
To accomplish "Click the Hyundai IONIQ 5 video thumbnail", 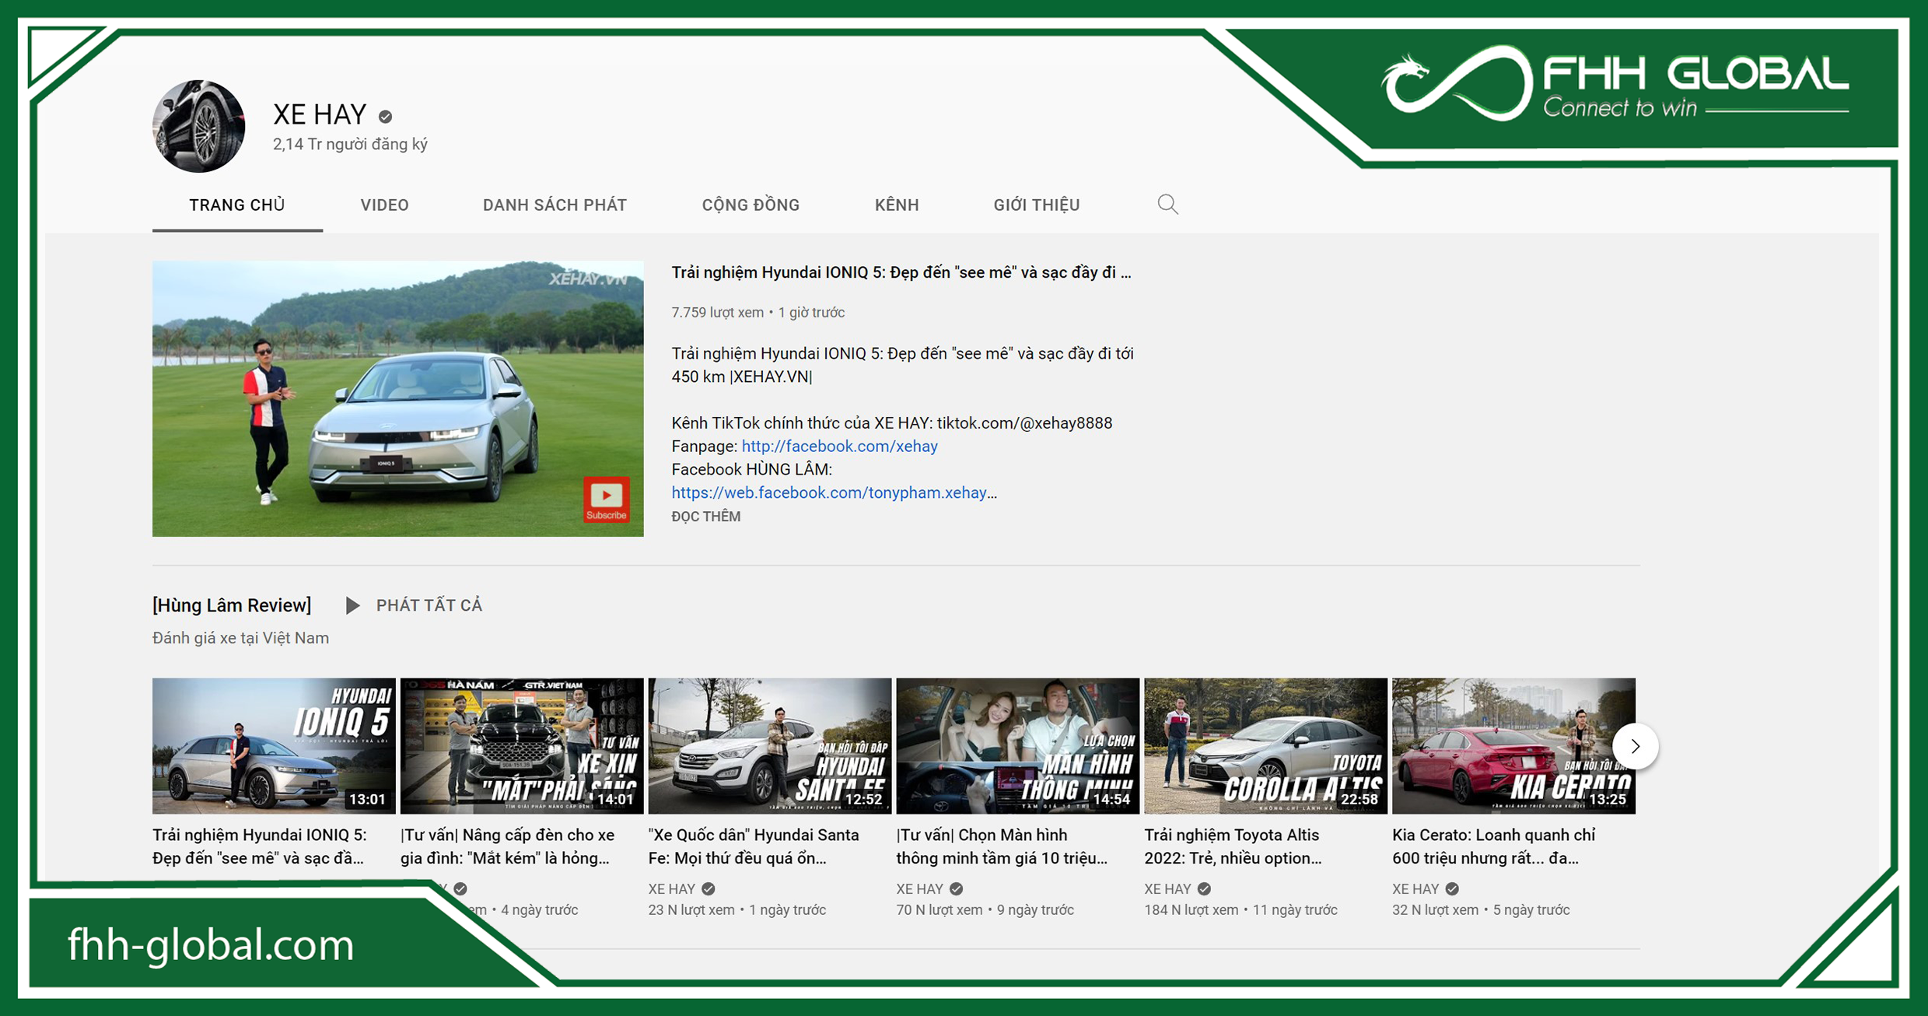I will point(273,745).
